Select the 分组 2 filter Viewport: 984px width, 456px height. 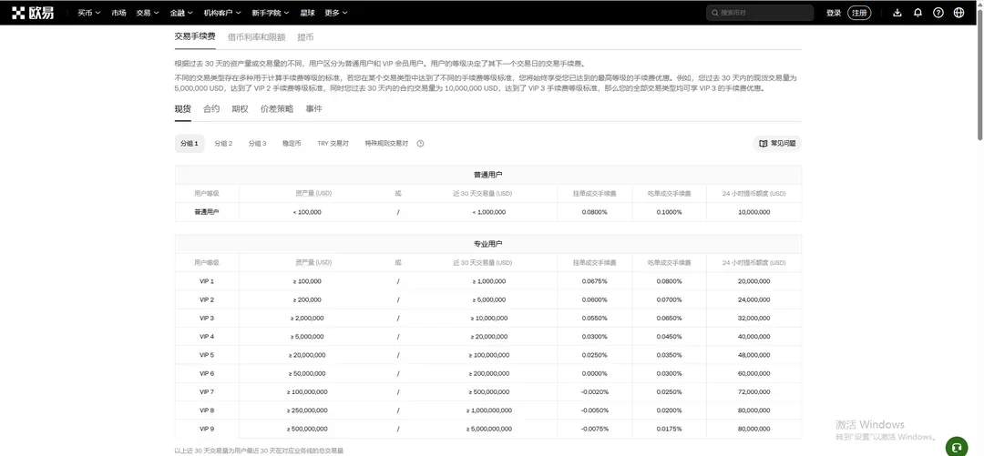coord(223,144)
